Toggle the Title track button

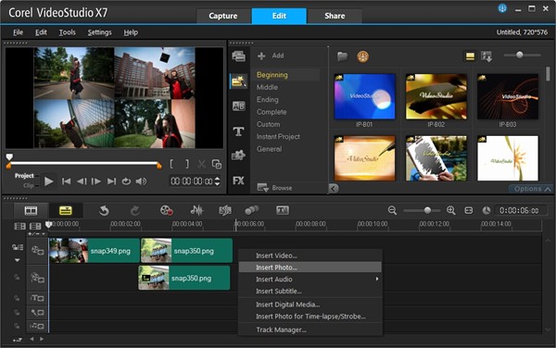point(37,298)
